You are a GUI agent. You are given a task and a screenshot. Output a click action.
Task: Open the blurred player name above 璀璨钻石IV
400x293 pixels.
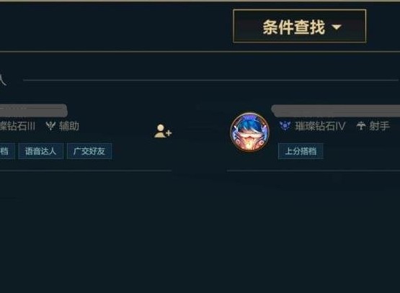335,110
